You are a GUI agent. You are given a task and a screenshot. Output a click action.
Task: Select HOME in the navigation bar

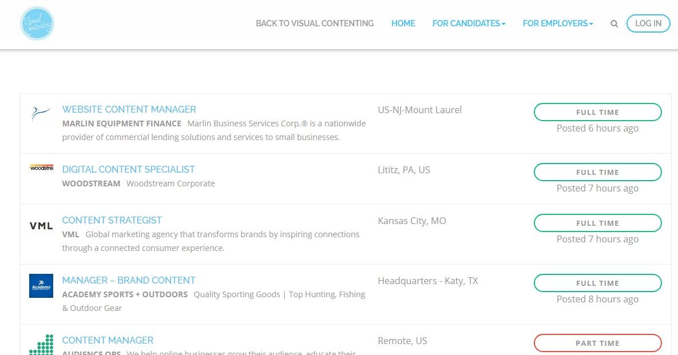403,23
